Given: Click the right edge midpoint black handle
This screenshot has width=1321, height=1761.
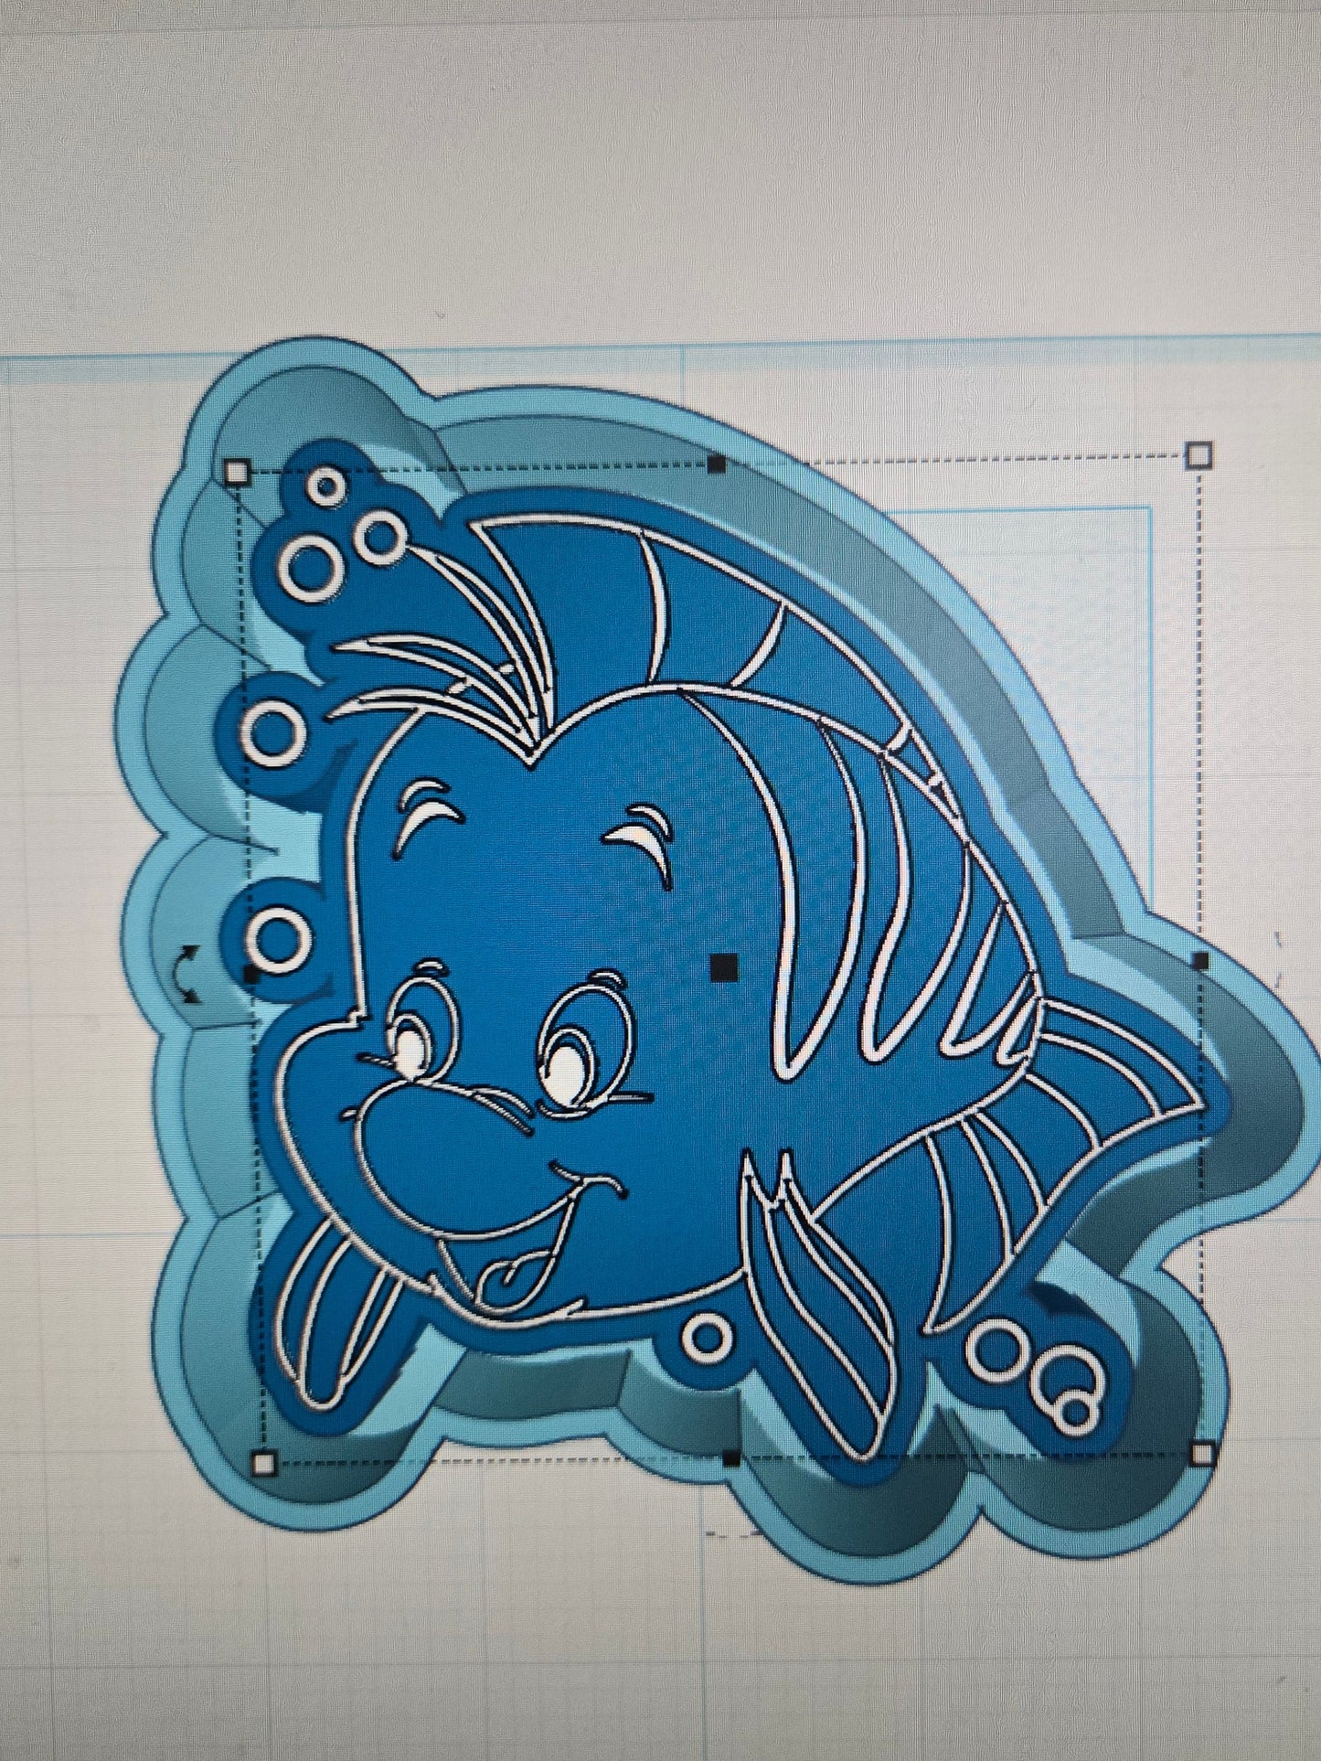Looking at the screenshot, I should 1201,961.
